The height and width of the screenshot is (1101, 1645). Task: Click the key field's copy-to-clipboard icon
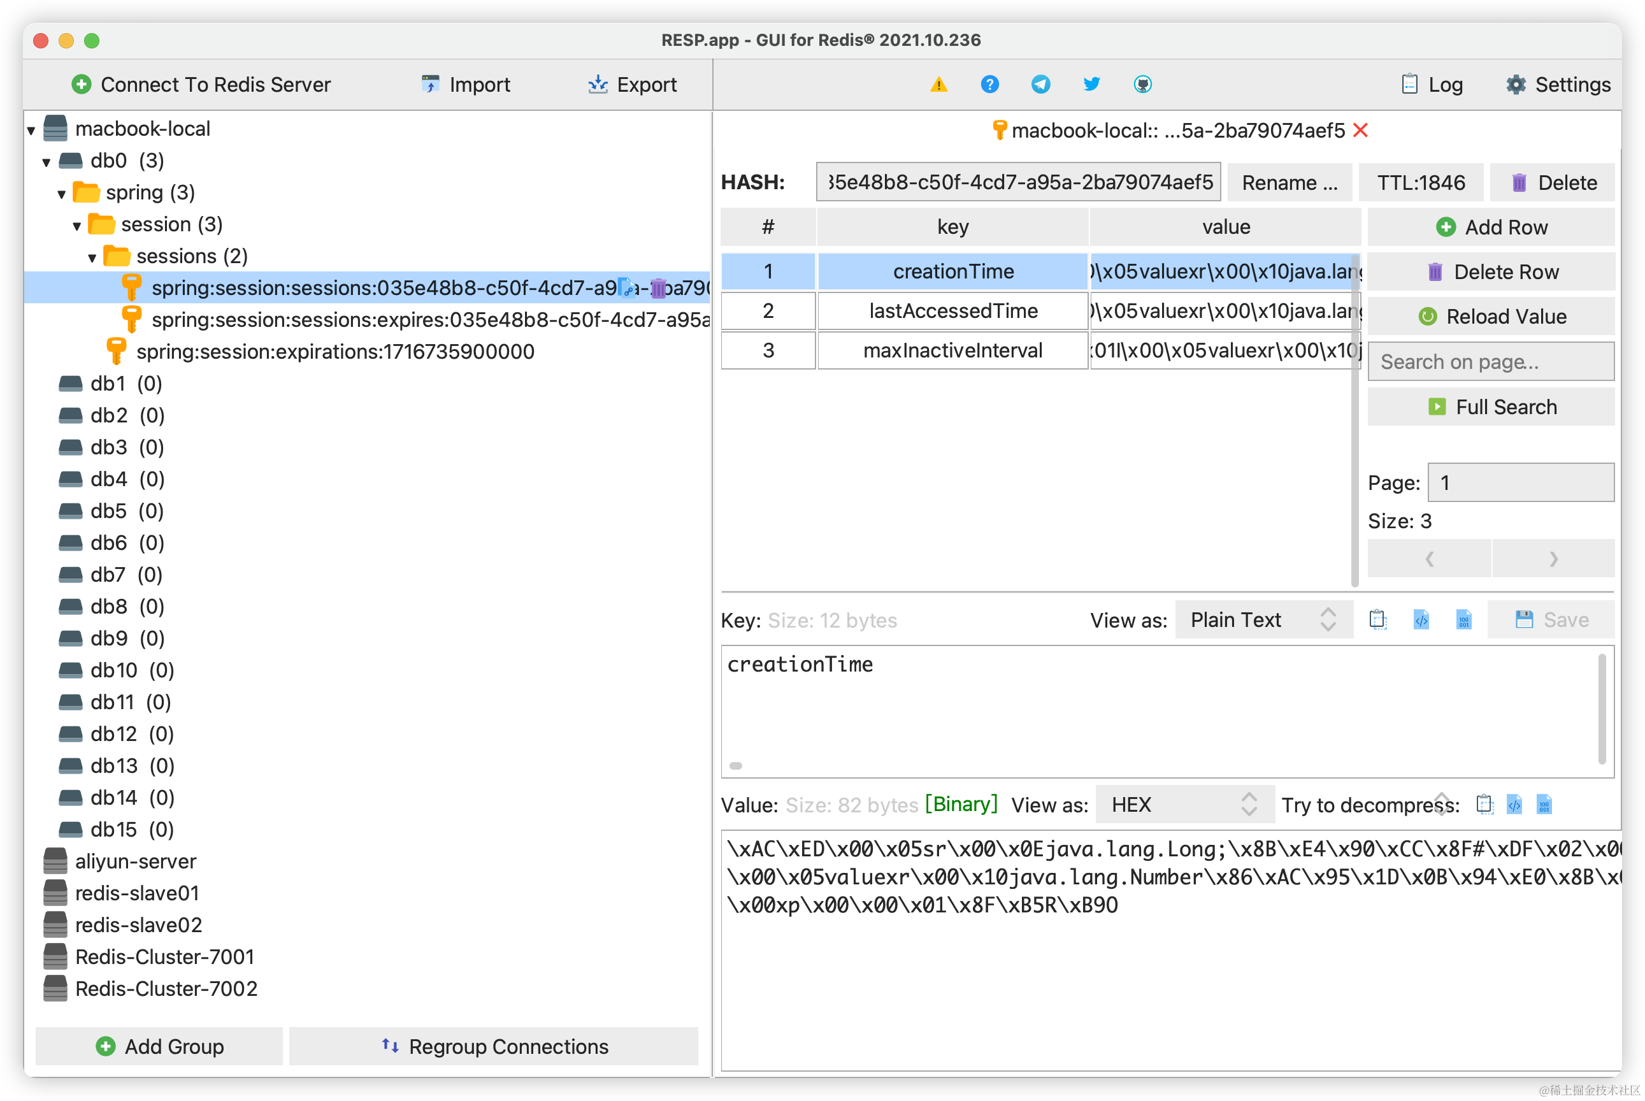click(x=1377, y=619)
